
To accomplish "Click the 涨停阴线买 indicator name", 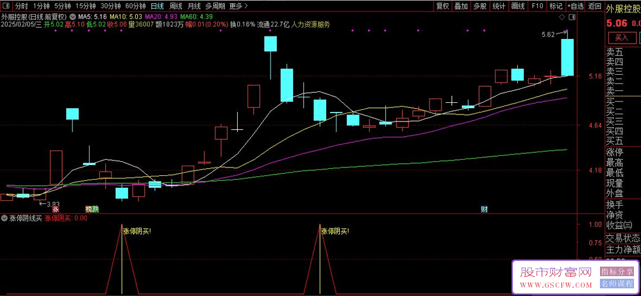I will pos(26,218).
